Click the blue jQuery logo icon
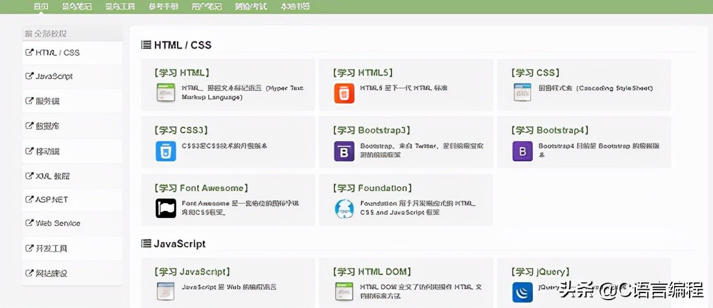The height and width of the screenshot is (308, 713). [x=522, y=292]
